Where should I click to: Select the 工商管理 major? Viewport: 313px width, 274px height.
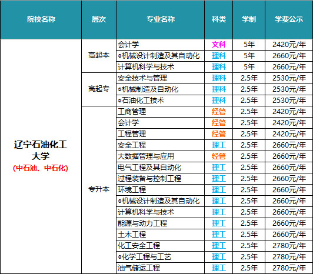pyautogui.click(x=132, y=112)
